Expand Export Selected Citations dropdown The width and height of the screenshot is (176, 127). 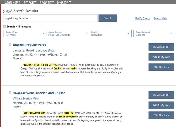[x=154, y=33]
